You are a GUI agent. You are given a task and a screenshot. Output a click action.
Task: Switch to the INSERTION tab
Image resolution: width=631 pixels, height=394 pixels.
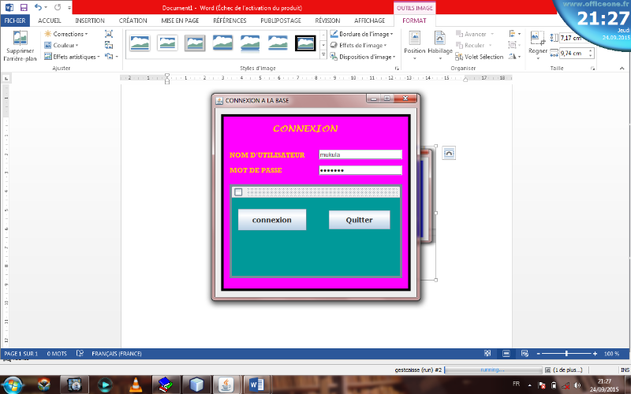[x=90, y=20]
